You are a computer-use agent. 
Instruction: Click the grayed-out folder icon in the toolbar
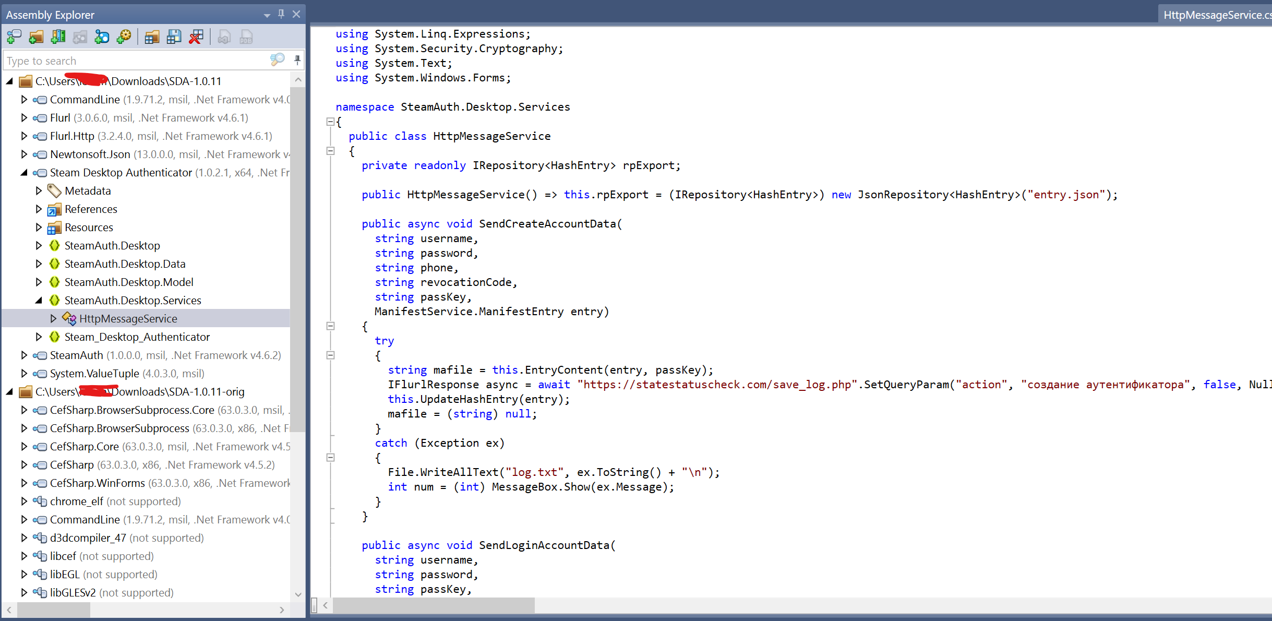(x=80, y=37)
